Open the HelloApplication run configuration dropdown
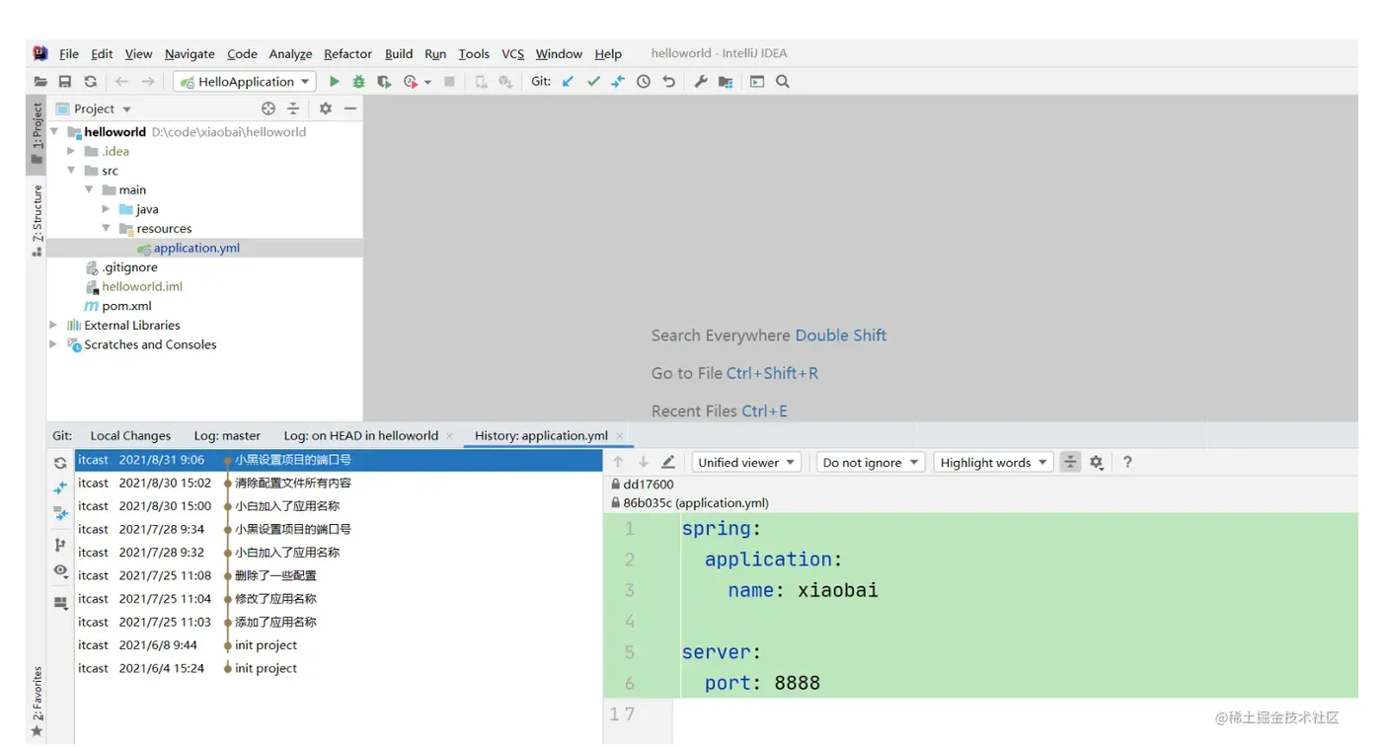This screenshot has width=1382, height=747. pos(245,82)
